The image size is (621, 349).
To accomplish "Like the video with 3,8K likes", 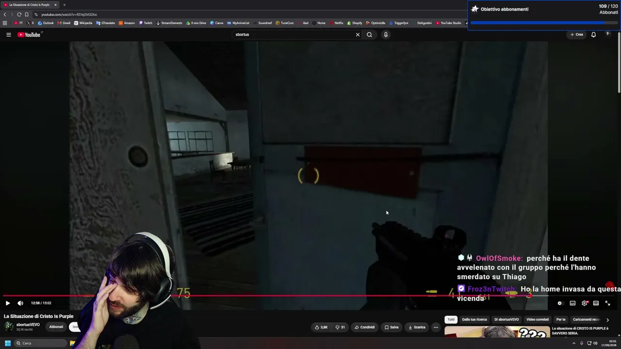I will click(x=321, y=327).
